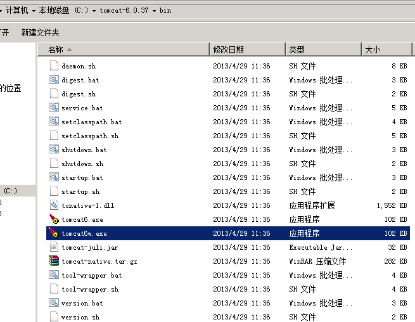Viewport: 415px width, 322px height.
Task: Select file name tomcat6.exe
Action: pyautogui.click(x=82, y=219)
